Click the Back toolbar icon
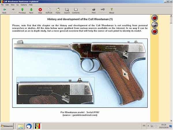This screenshot has width=173, height=130. pos(4,11)
